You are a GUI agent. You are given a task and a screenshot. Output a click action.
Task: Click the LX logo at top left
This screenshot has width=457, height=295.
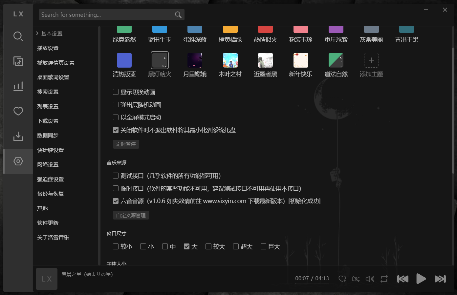coord(18,14)
